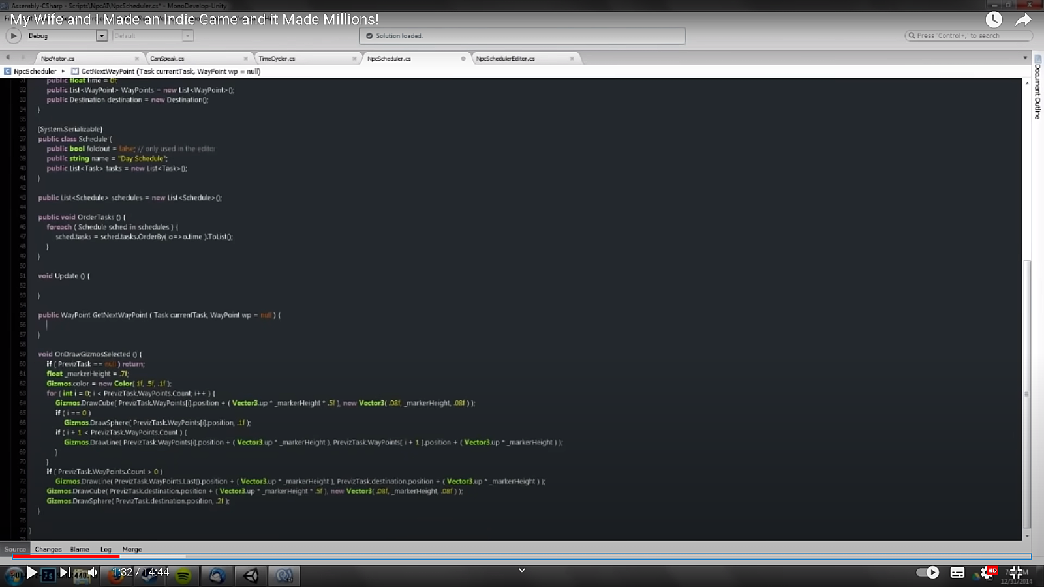1044x587 pixels.
Task: Open the YouTube settings gear
Action: click(x=987, y=573)
